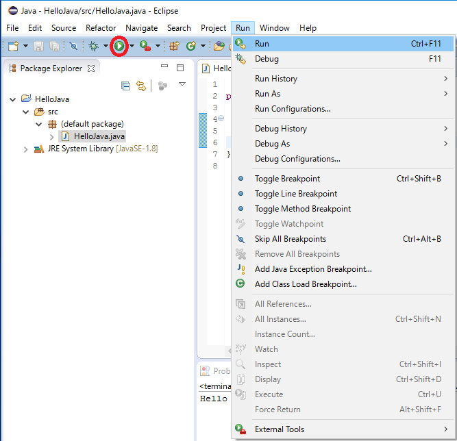The height and width of the screenshot is (441, 457).
Task: Select Add Java Exception Breakpoint...
Action: (343, 269)
